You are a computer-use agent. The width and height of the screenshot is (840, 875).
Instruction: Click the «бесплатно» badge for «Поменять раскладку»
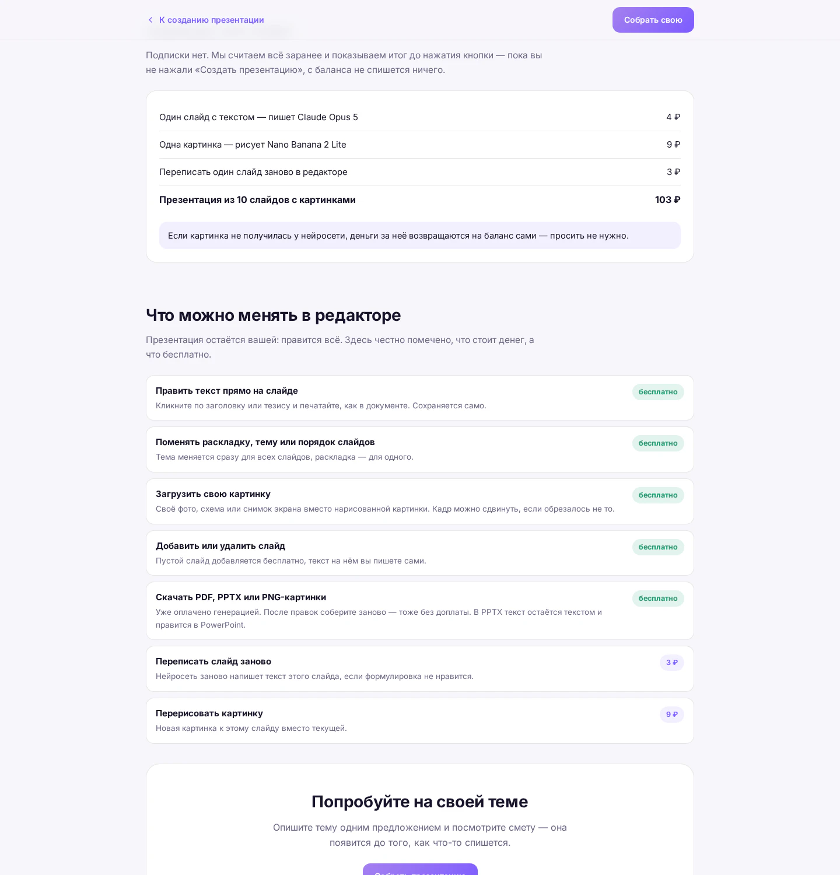coord(658,443)
